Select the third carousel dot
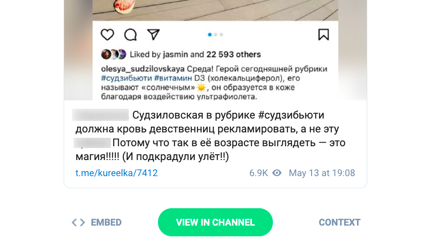 [x=221, y=35]
